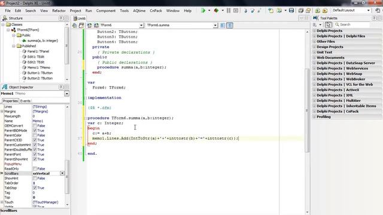Click the Open Project folder icon
The width and height of the screenshot is (383, 215).
click(x=308, y=11)
